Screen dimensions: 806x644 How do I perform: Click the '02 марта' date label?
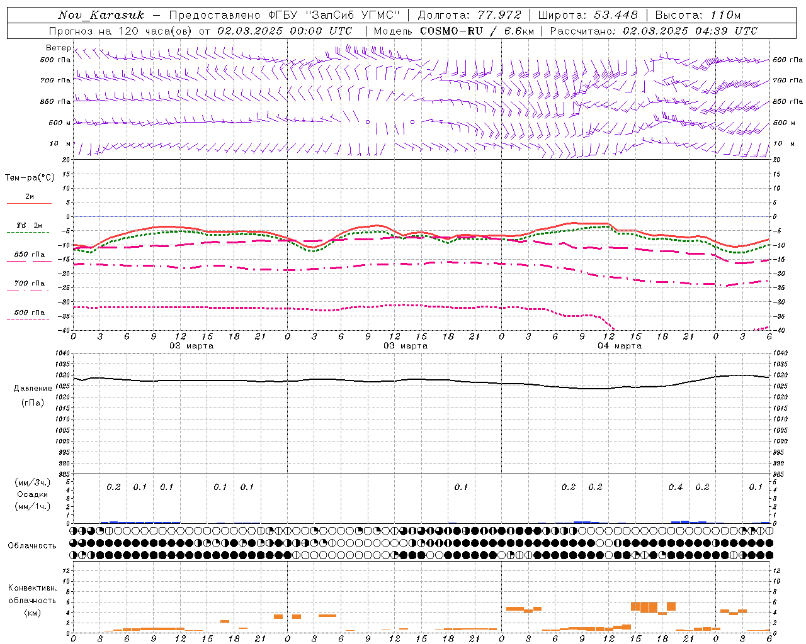click(191, 346)
